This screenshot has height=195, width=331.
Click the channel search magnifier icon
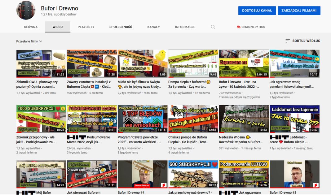click(213, 27)
